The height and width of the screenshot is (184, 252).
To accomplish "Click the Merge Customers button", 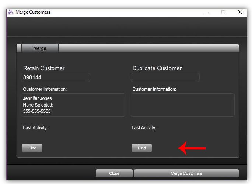I will (186, 173).
